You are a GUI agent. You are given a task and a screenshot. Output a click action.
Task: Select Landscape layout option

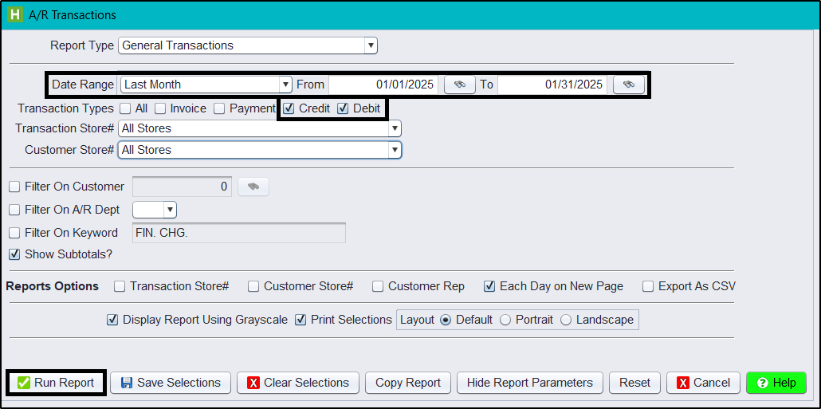[566, 320]
